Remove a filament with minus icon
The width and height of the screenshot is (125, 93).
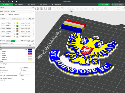pyautogui.click(x=26, y=19)
